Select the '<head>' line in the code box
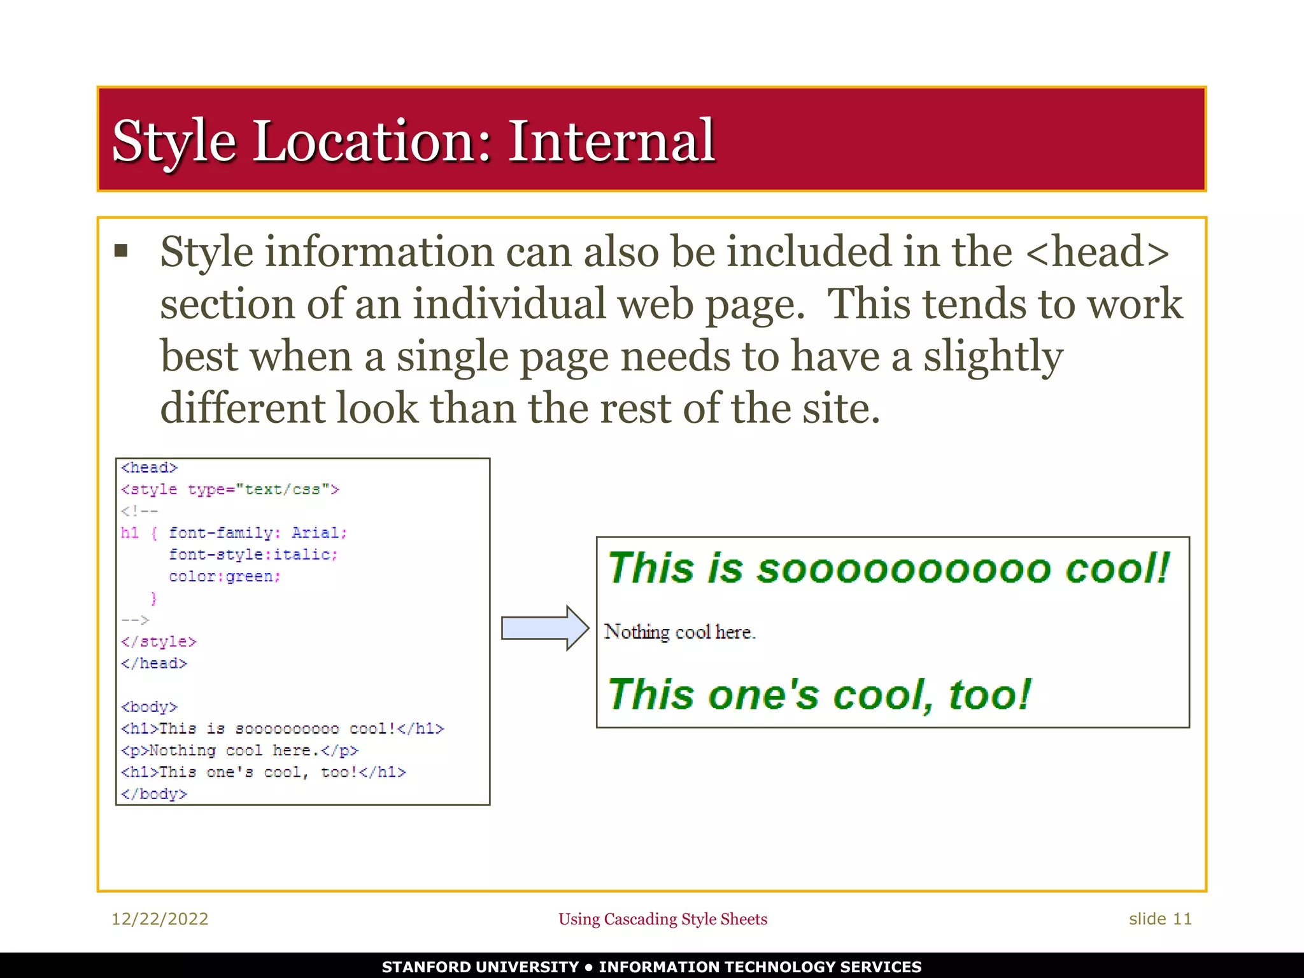Image resolution: width=1304 pixels, height=978 pixels. click(x=150, y=468)
